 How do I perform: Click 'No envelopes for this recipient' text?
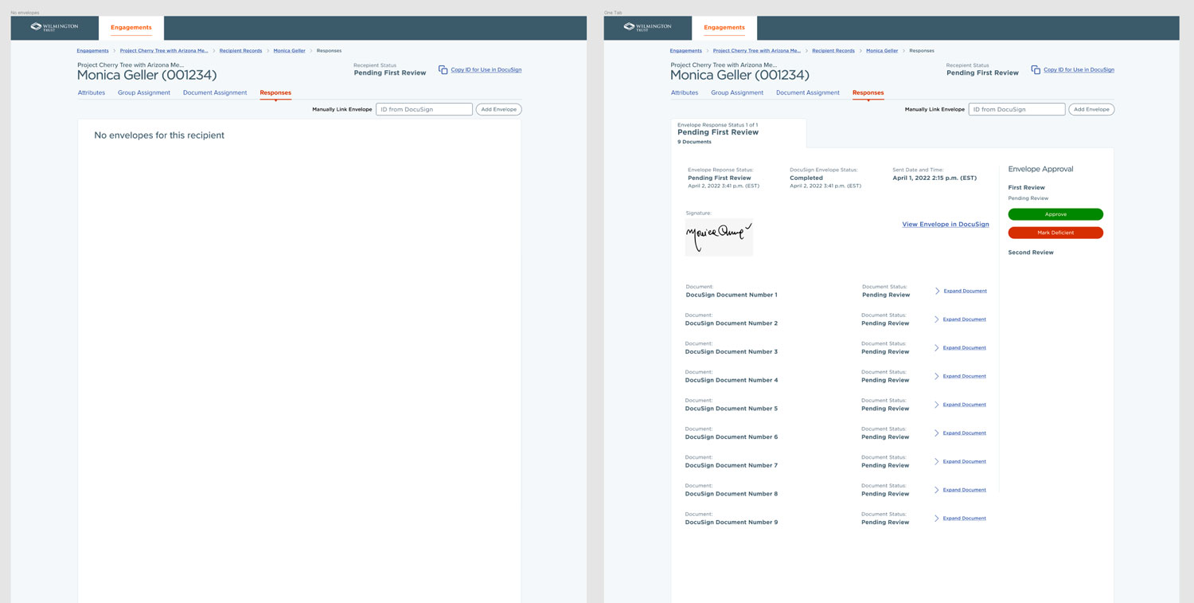click(159, 135)
